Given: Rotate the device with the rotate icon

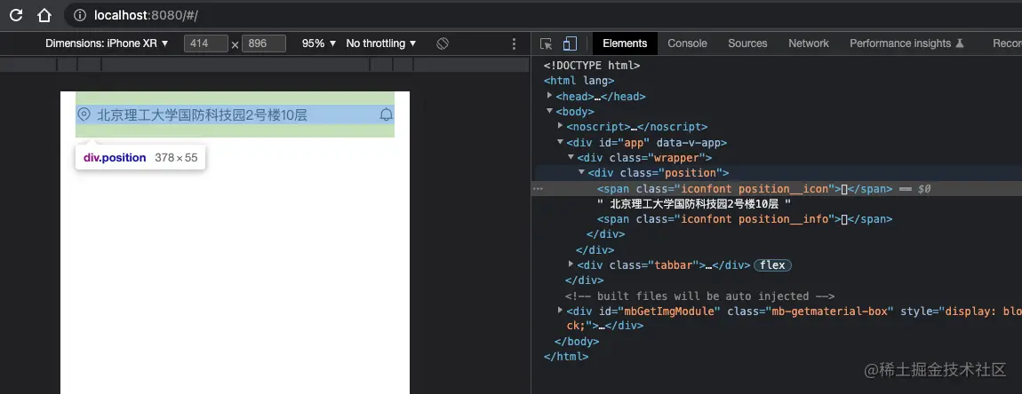Looking at the screenshot, I should tap(443, 43).
